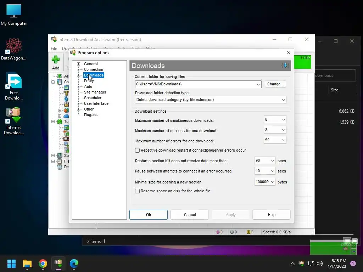Select Site manager in options tree
This screenshot has width=363, height=272.
(95, 92)
